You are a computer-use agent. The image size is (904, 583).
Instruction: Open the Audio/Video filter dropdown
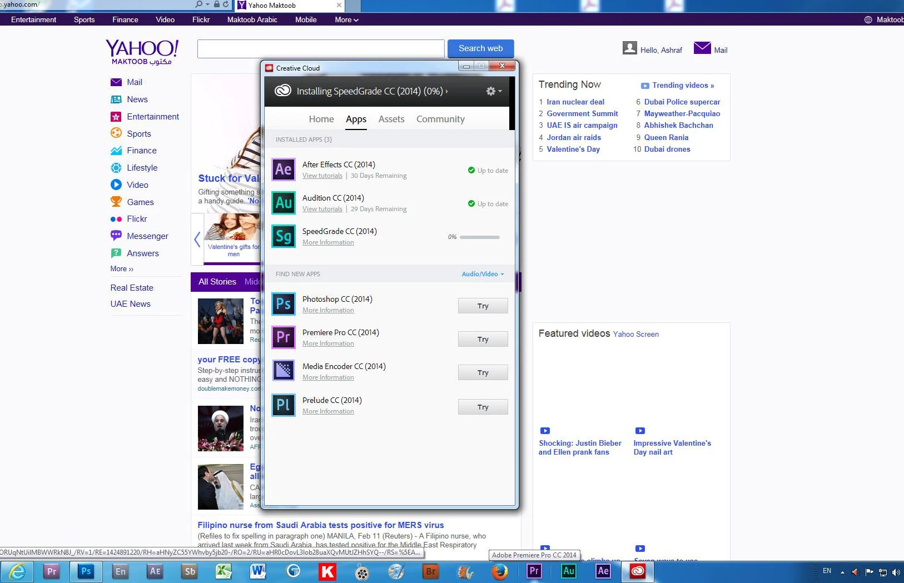click(483, 274)
